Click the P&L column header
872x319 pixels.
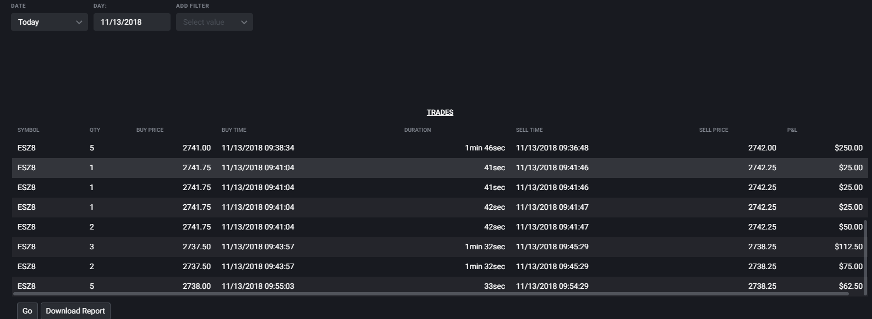coord(792,130)
